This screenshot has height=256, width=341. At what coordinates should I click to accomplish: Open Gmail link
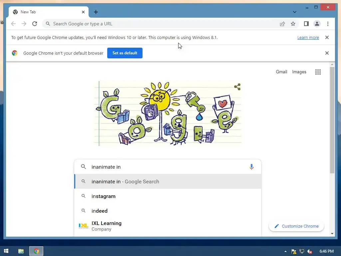click(x=281, y=72)
